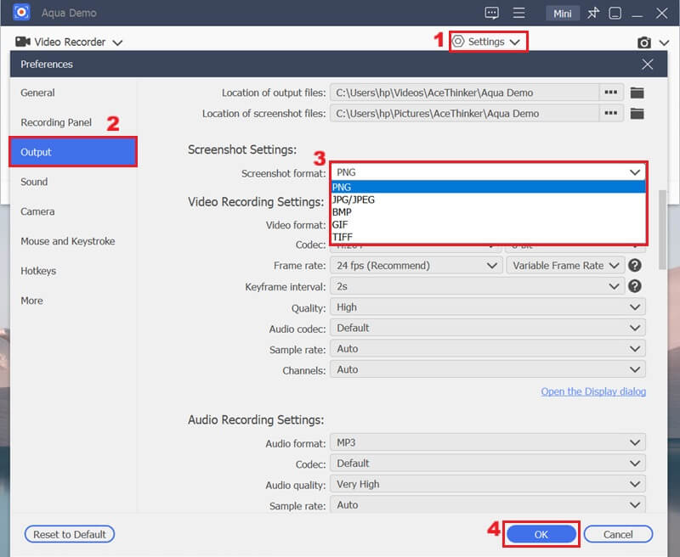Browse output files path with ellipsis button
This screenshot has height=557, width=680.
click(609, 93)
